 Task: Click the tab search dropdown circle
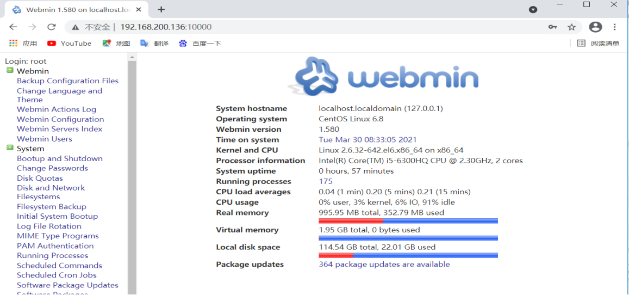pos(533,10)
